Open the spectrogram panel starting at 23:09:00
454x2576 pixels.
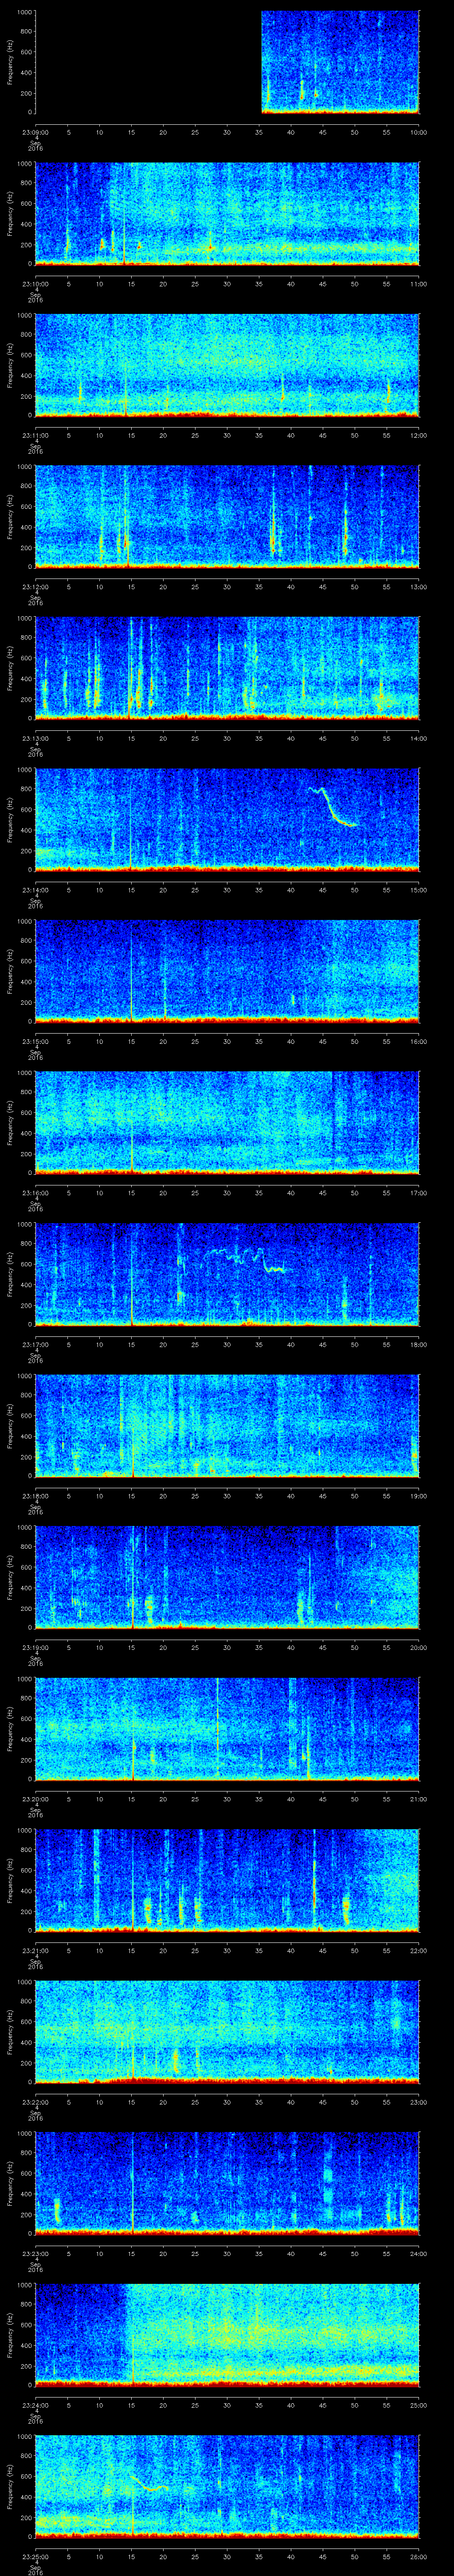coord(227,62)
